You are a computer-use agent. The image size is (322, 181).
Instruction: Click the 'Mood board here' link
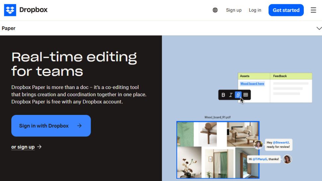coord(252,84)
